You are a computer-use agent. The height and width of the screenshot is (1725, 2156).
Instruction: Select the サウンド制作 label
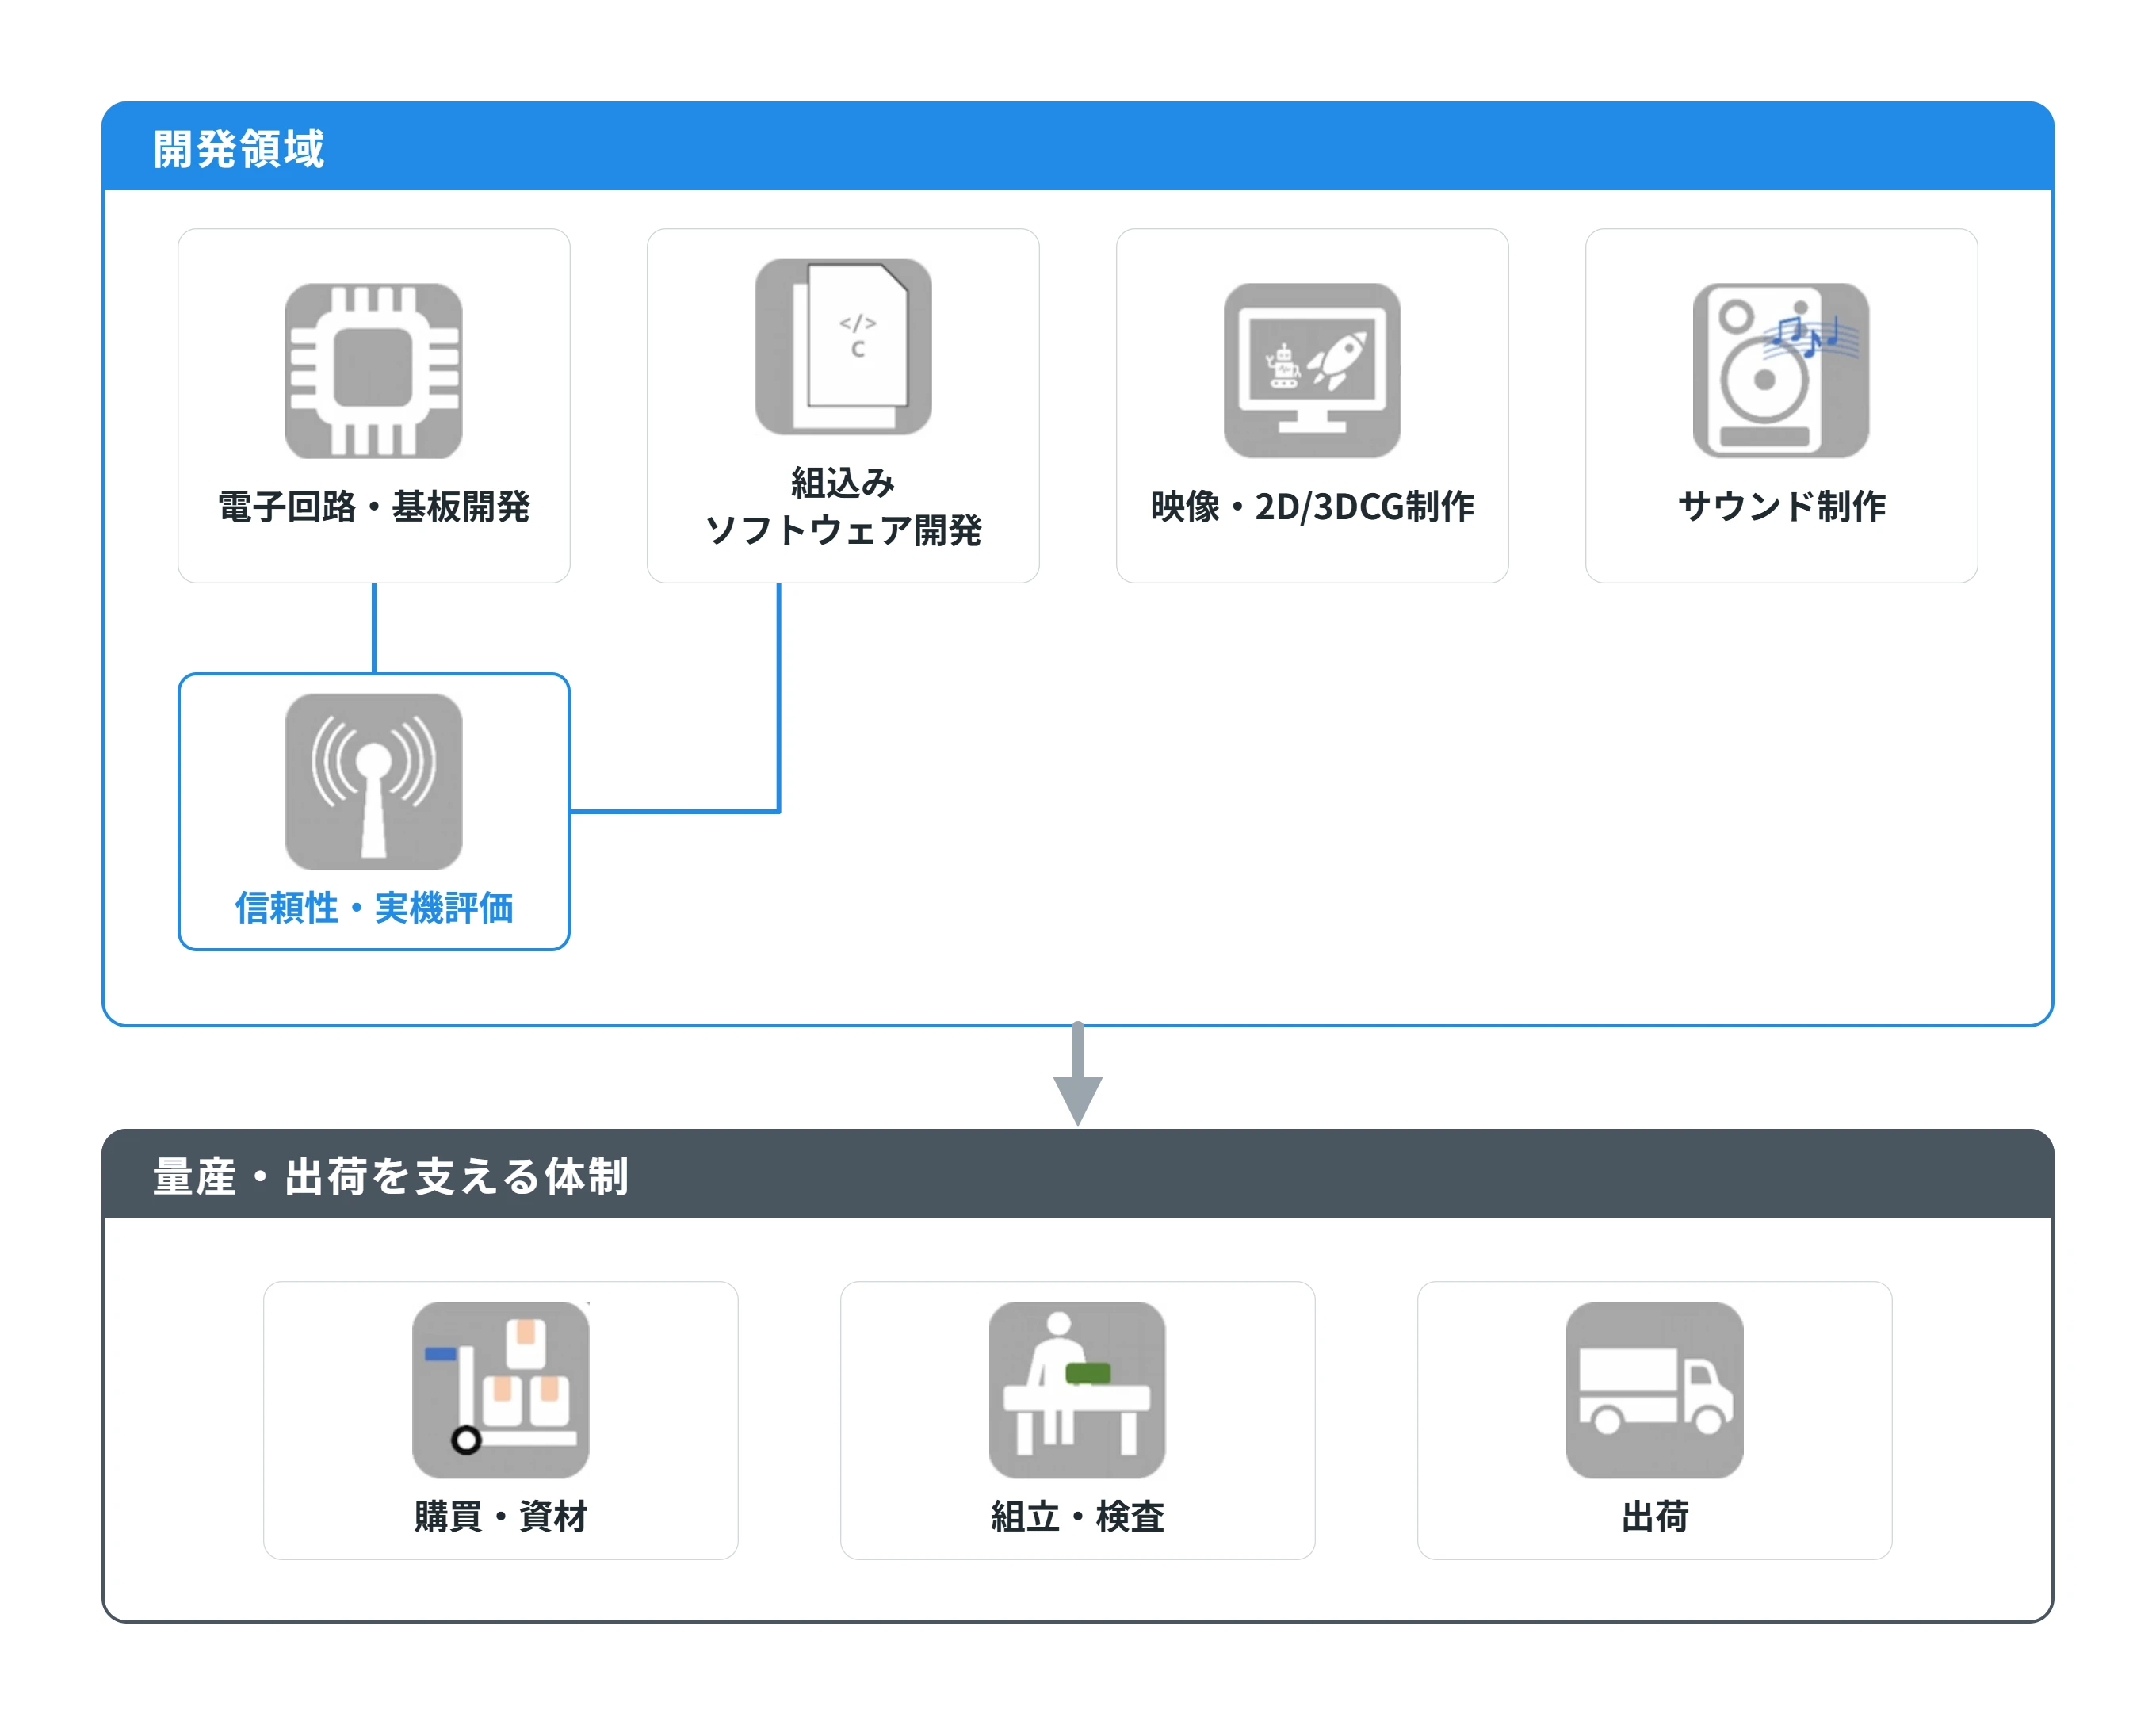[1782, 507]
